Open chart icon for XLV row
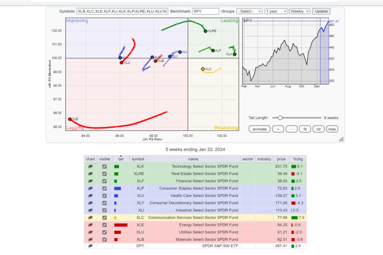This screenshot has height=255, width=383. tap(91, 196)
